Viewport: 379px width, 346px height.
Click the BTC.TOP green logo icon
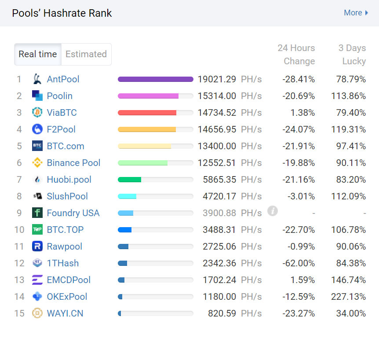(x=37, y=230)
